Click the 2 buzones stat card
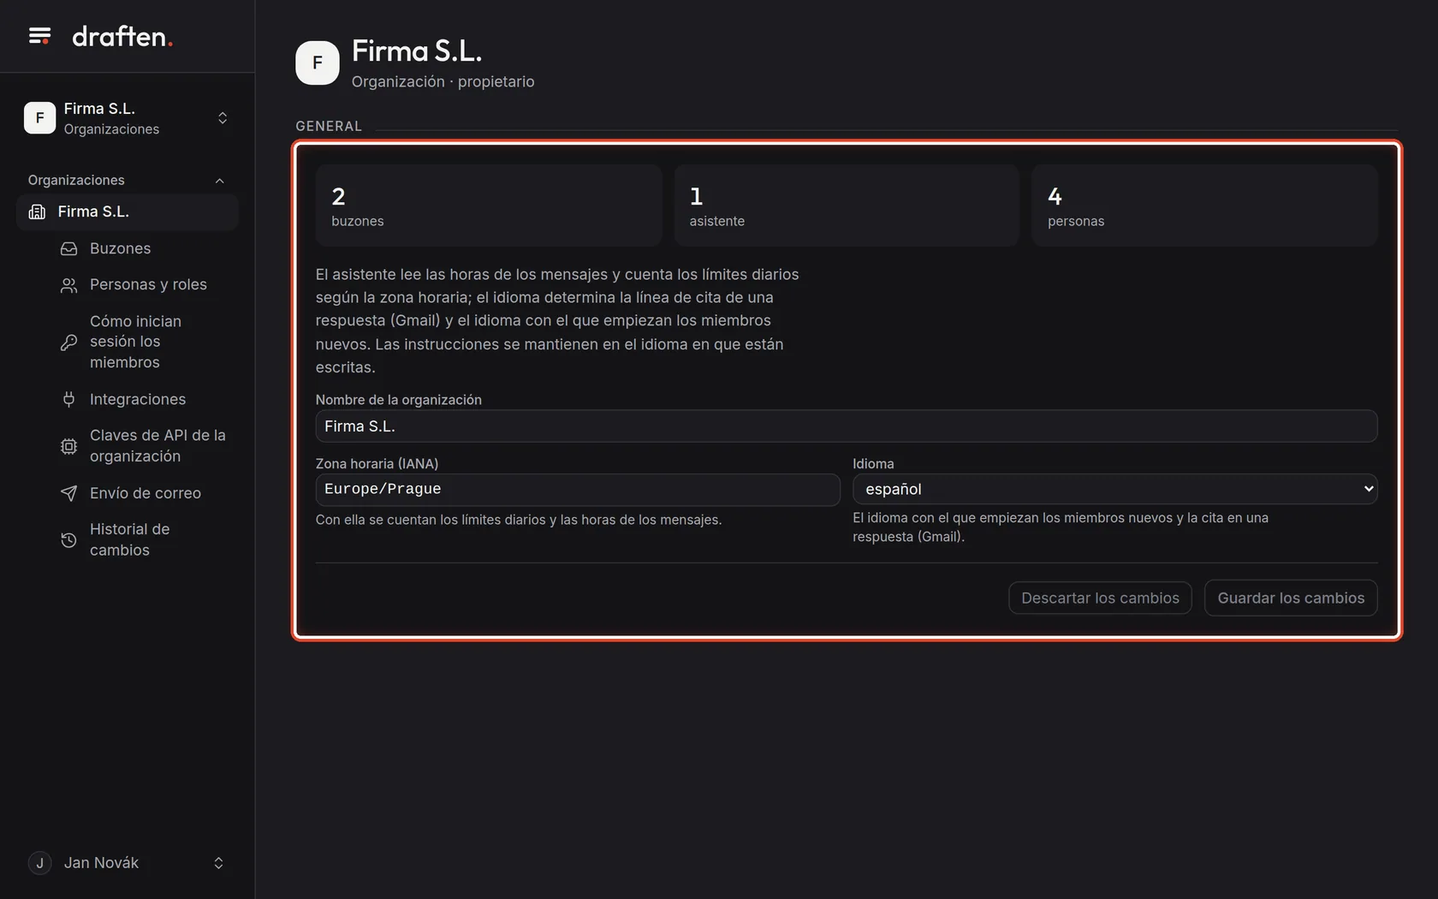The height and width of the screenshot is (899, 1438). [x=489, y=205]
